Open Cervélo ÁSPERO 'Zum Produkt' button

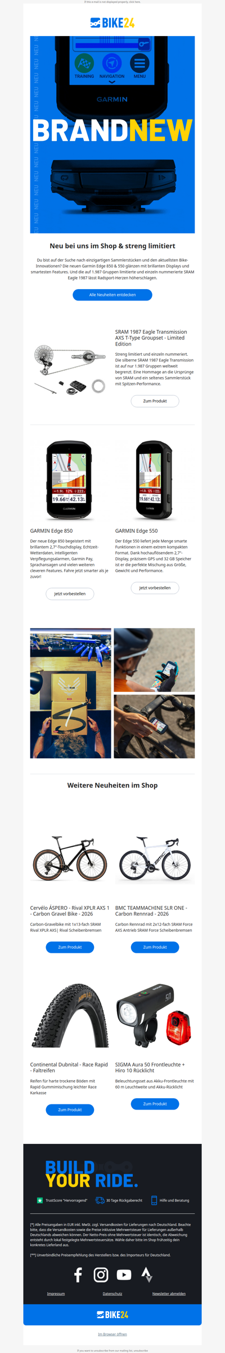70,947
